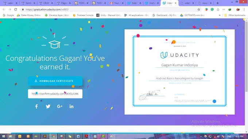Open Sublime Text from taskbar
Image resolution: width=248 pixels, height=139 pixels.
click(x=45, y=136)
